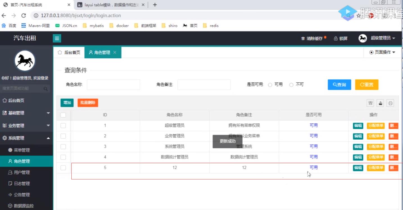The height and width of the screenshot is (210, 403).
Task: Open the Maven-阿里 bookmark
Action: pyautogui.click(x=35, y=26)
